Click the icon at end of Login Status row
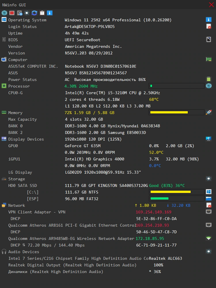This screenshot has width=216, height=288. pos(209,26)
